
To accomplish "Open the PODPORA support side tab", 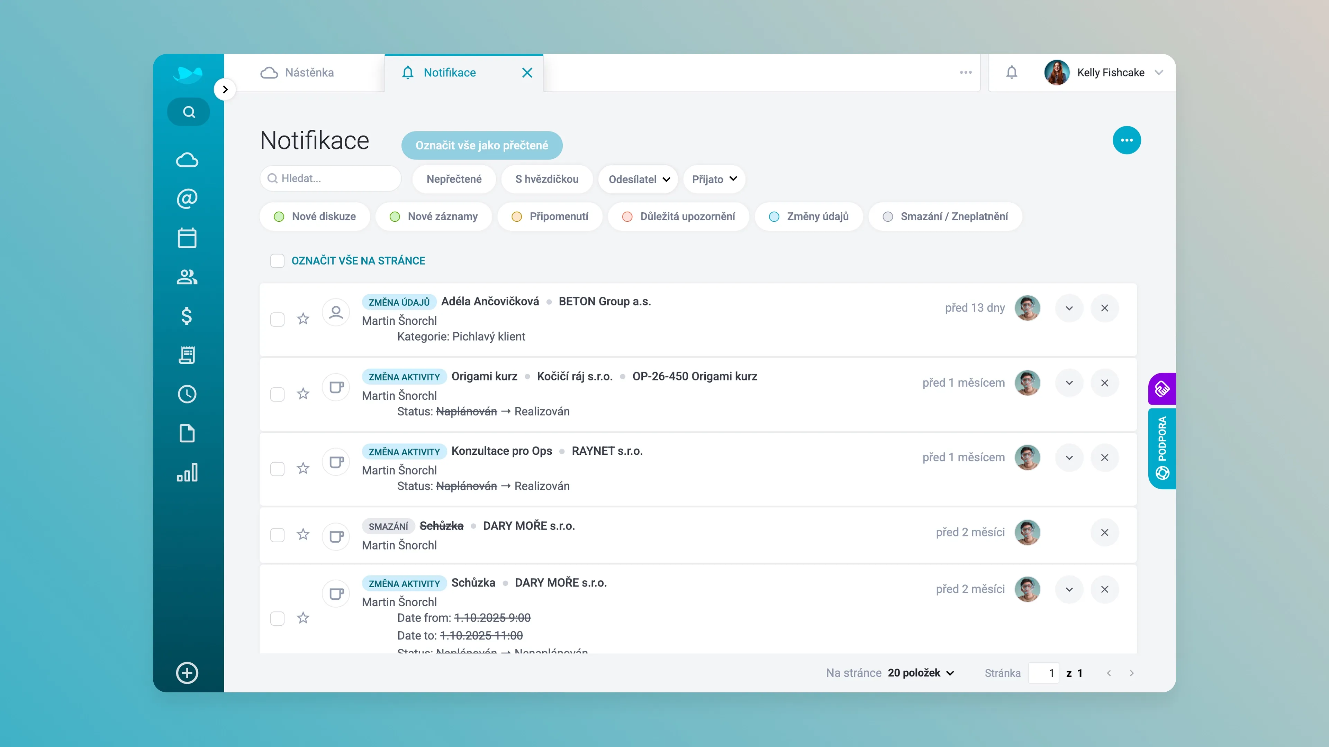I will tap(1162, 449).
